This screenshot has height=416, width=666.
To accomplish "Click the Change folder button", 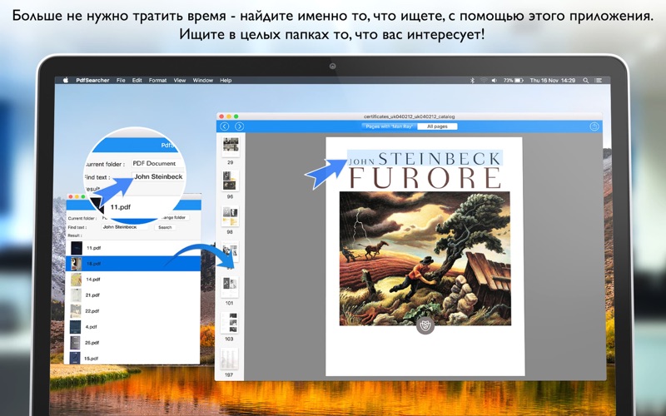I will point(173,217).
